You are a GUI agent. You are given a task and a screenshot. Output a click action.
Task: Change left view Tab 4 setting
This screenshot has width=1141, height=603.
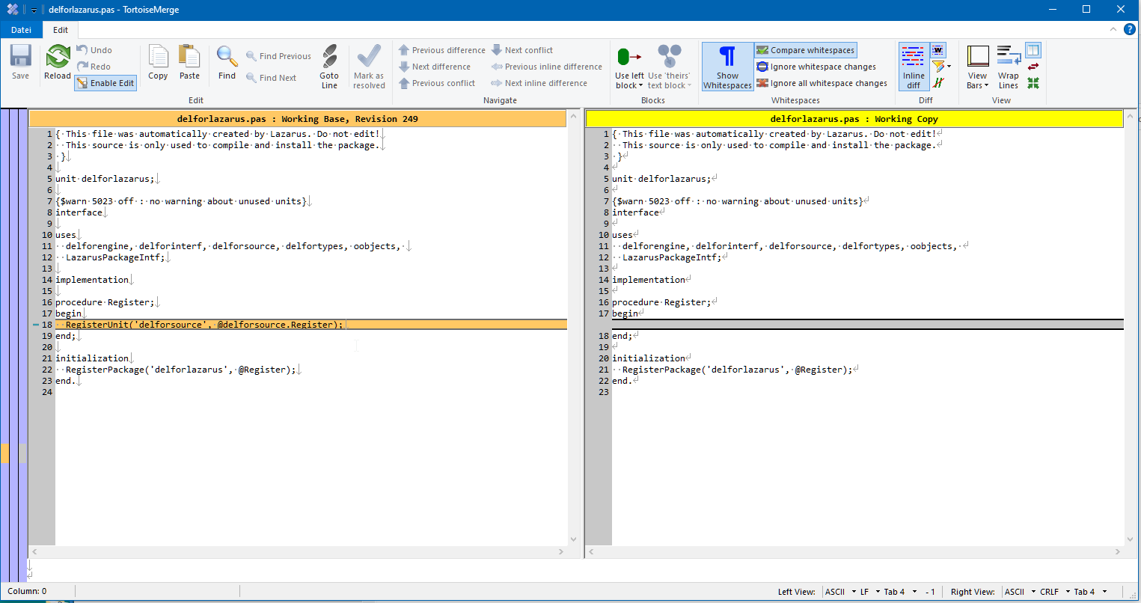point(899,592)
